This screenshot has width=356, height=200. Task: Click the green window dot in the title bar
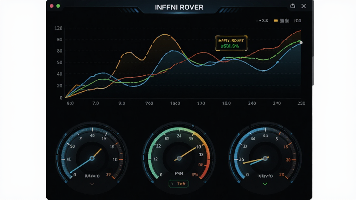coord(58,6)
